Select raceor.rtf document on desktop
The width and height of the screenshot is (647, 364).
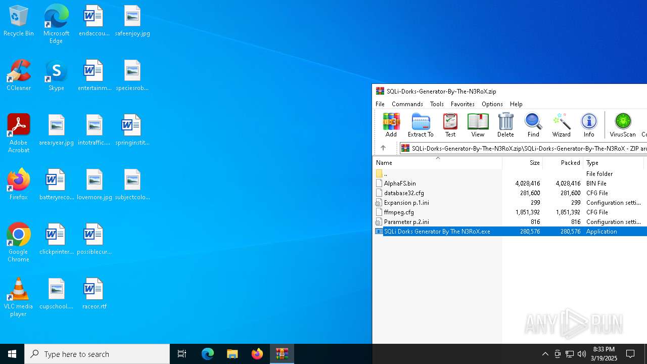click(94, 294)
